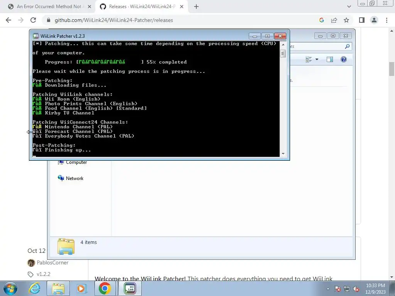Share this page via address bar icon

(334, 20)
